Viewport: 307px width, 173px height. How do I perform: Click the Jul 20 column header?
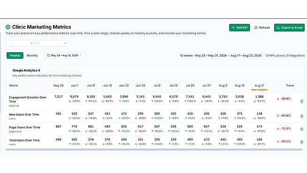pos(190,86)
